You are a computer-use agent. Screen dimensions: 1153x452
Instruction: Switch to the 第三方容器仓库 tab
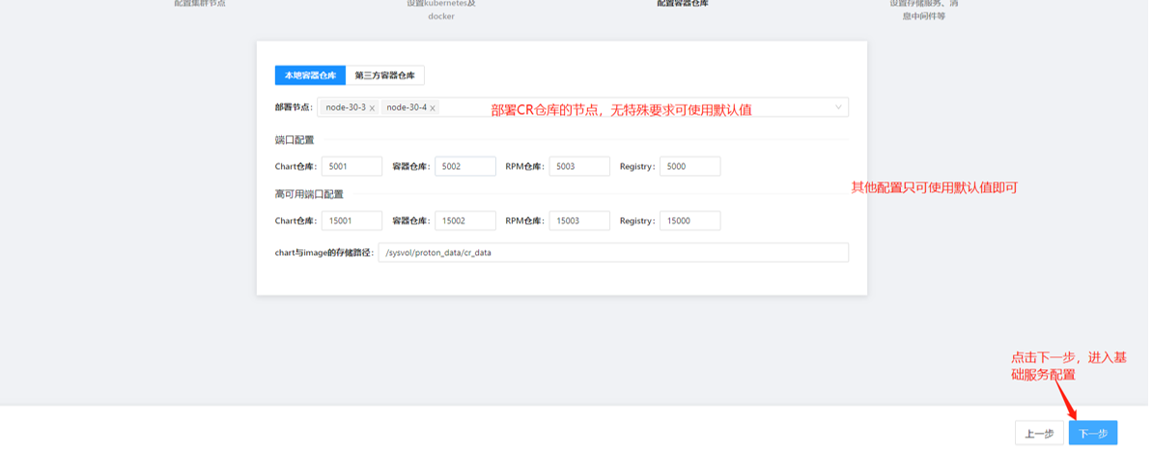384,75
